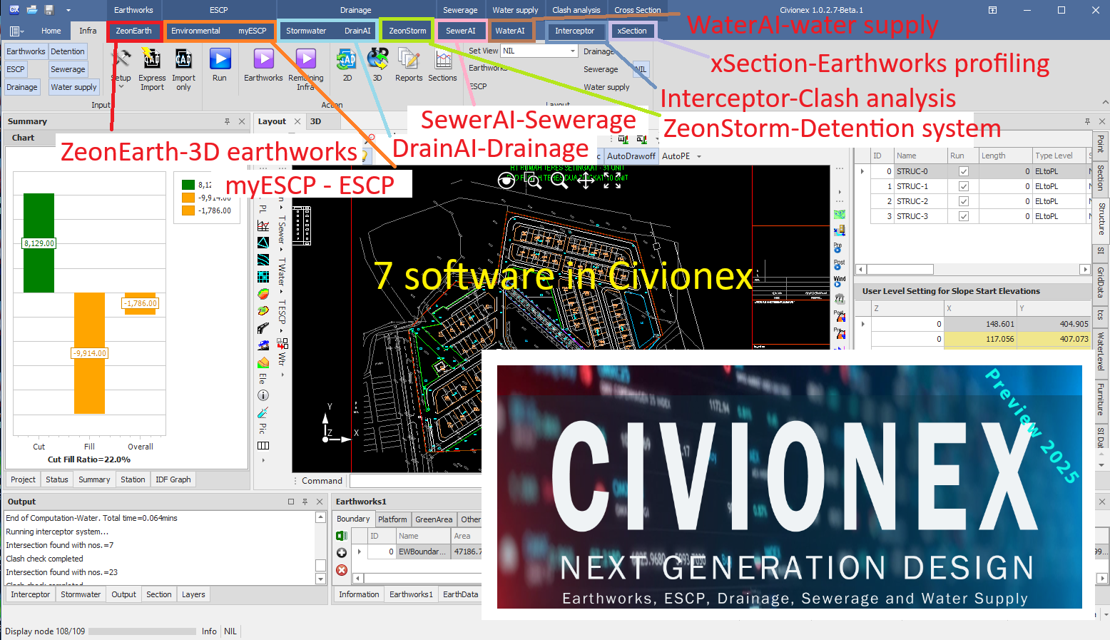Open the ribbon display options button
The width and height of the screenshot is (1110, 640).
992,10
